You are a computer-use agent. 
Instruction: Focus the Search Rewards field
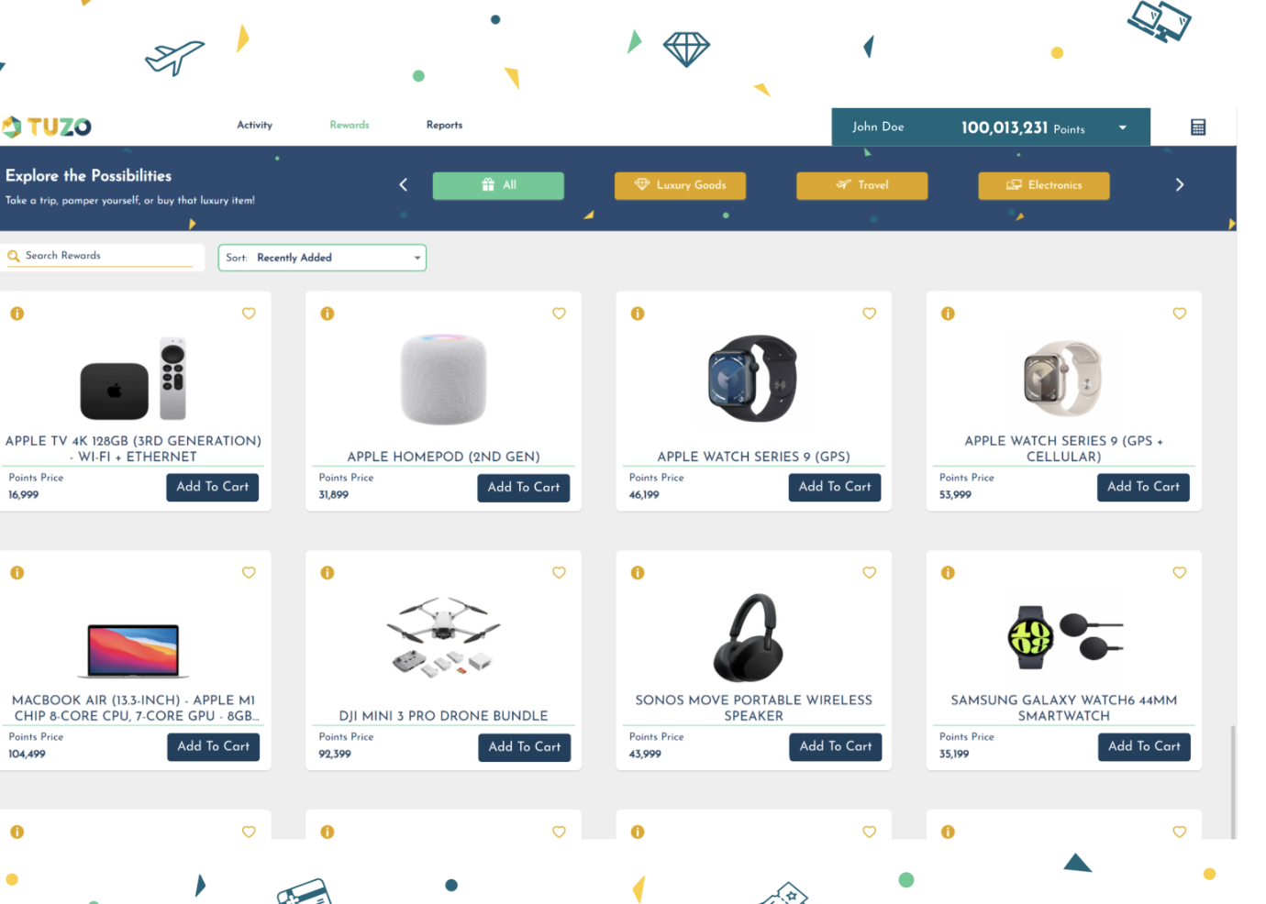click(101, 257)
